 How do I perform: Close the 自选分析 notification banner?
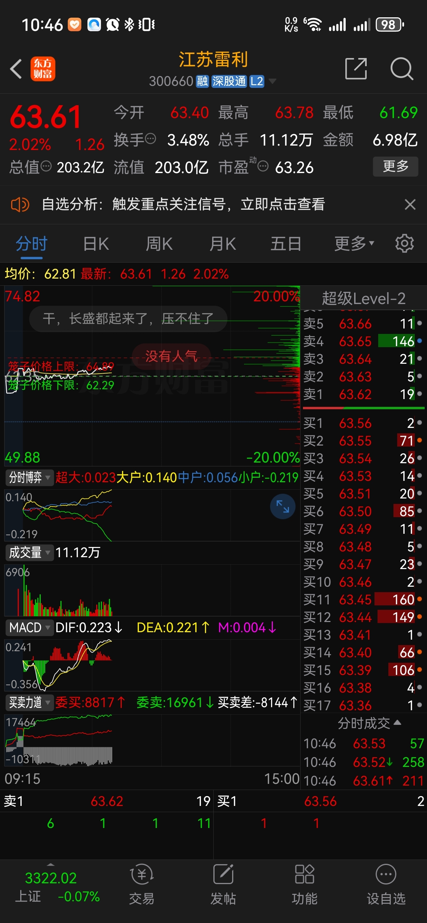pos(410,205)
